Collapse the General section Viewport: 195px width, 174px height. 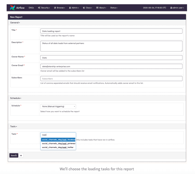pyautogui.click(x=15, y=23)
